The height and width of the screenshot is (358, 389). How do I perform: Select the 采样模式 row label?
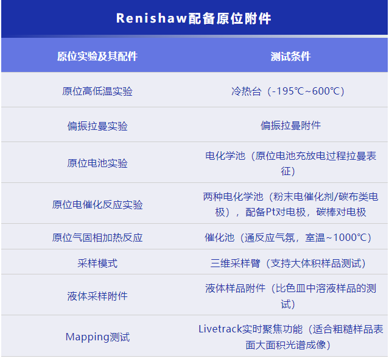click(97, 263)
